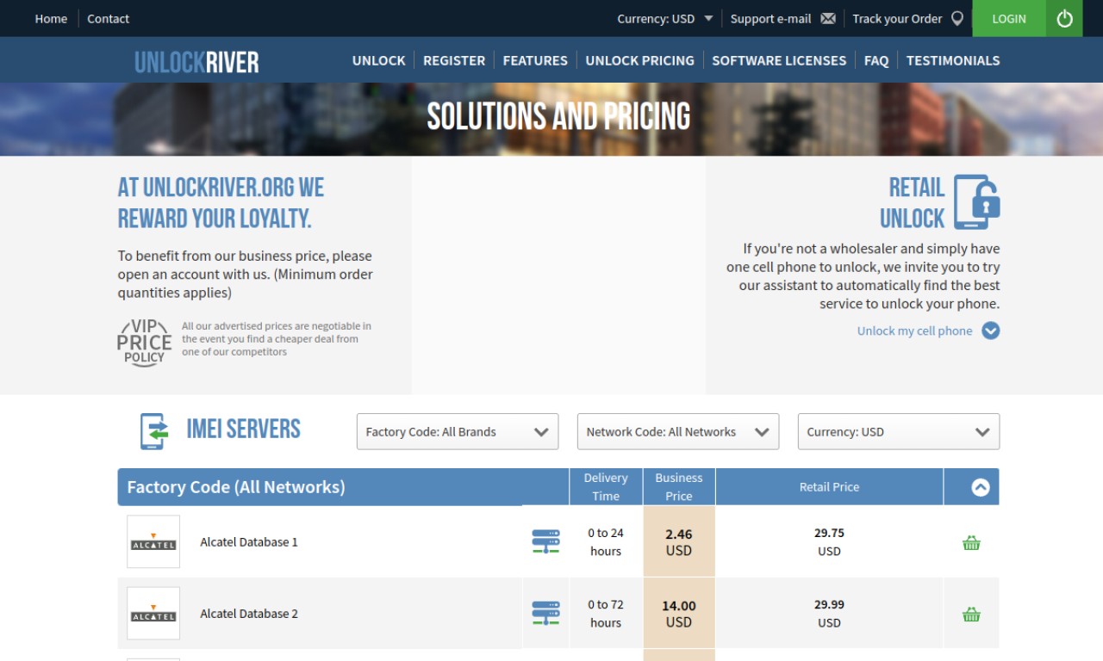Open the SOFTWARE LICENSES page
The width and height of the screenshot is (1103, 661).
click(779, 60)
